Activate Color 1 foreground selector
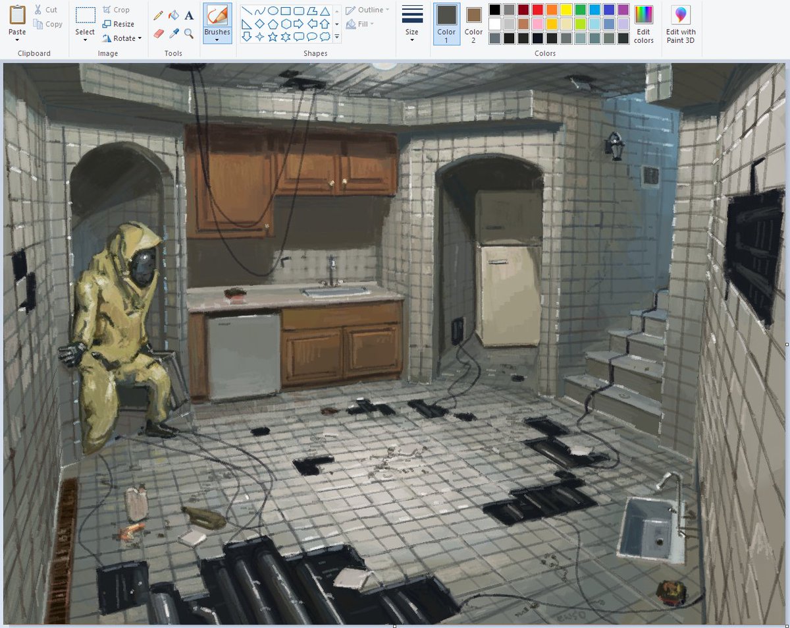 tap(446, 24)
